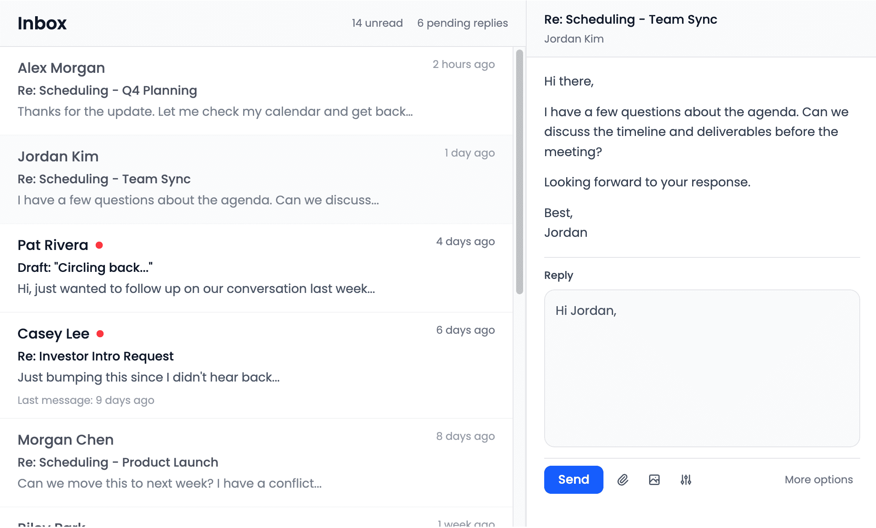The width and height of the screenshot is (876, 528).
Task: Click the Inbox heading
Action: point(42,23)
